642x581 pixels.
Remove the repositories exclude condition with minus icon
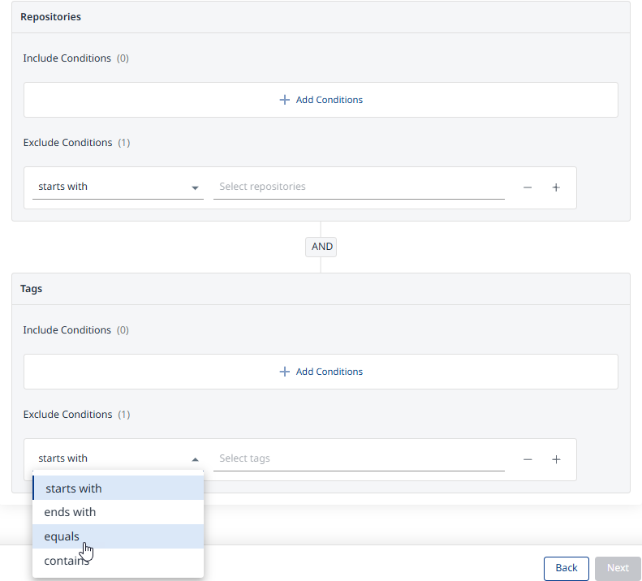click(x=528, y=187)
